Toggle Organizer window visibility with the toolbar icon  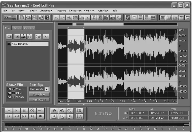tap(162, 18)
